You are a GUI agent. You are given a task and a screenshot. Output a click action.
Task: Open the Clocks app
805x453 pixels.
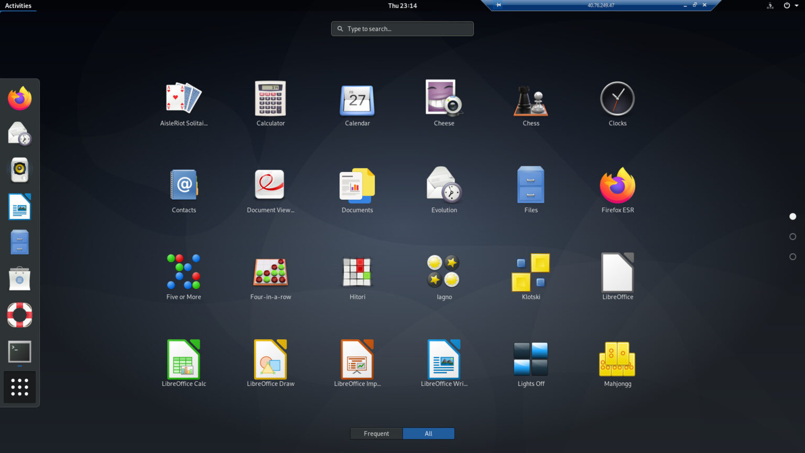(617, 104)
